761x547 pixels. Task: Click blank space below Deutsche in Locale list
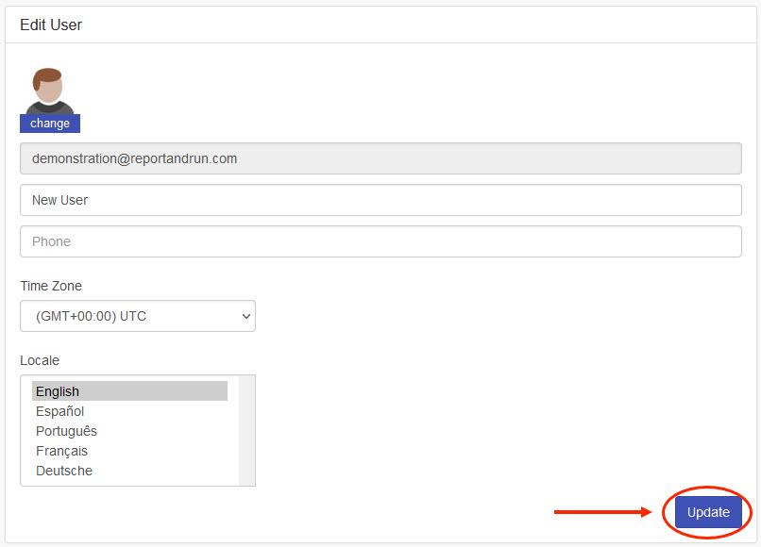[x=129, y=482]
